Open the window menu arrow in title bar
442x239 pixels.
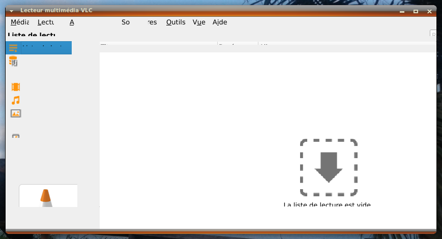(x=12, y=11)
